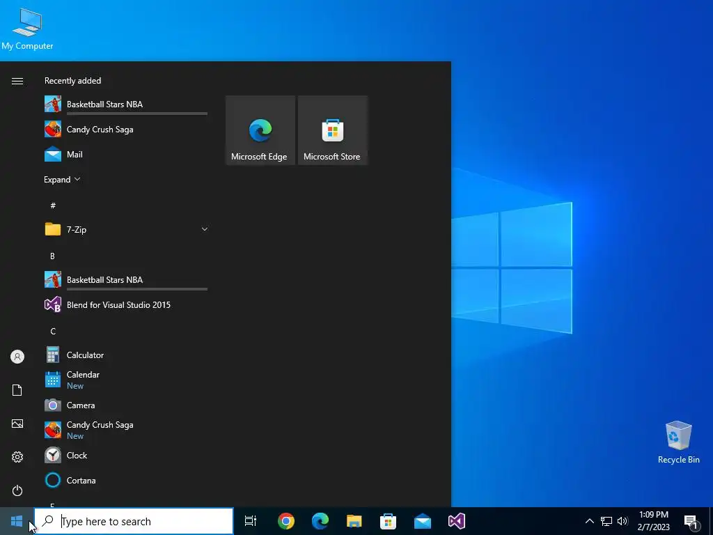The width and height of the screenshot is (713, 535).
Task: Expand the 7-Zip folder chevron
Action: pos(205,229)
